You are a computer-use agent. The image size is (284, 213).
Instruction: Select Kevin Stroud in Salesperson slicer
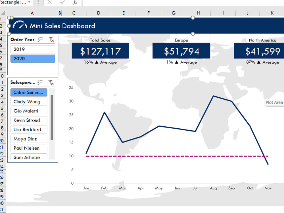(29, 120)
